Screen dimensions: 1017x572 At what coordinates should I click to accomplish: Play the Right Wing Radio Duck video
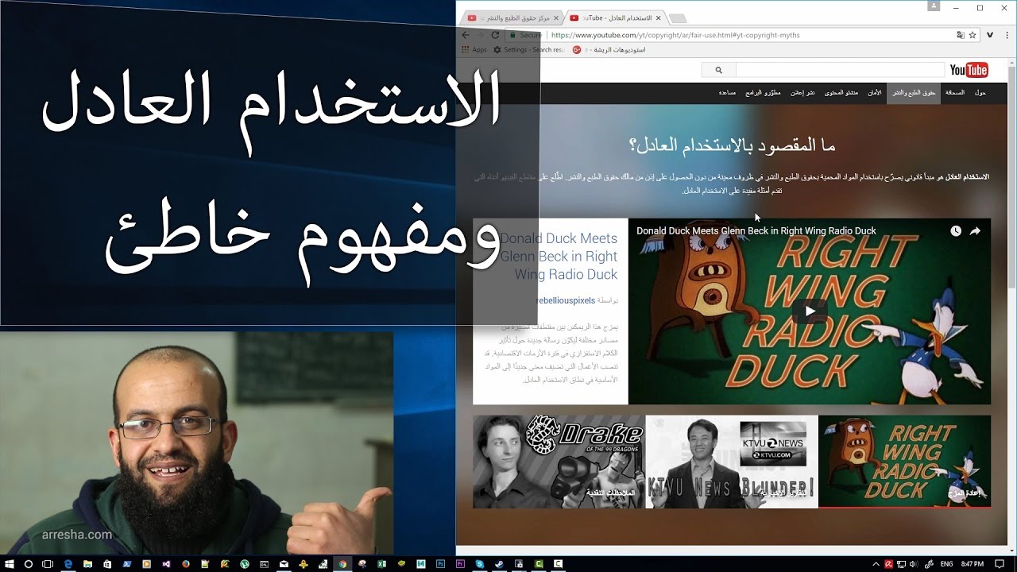pos(810,311)
